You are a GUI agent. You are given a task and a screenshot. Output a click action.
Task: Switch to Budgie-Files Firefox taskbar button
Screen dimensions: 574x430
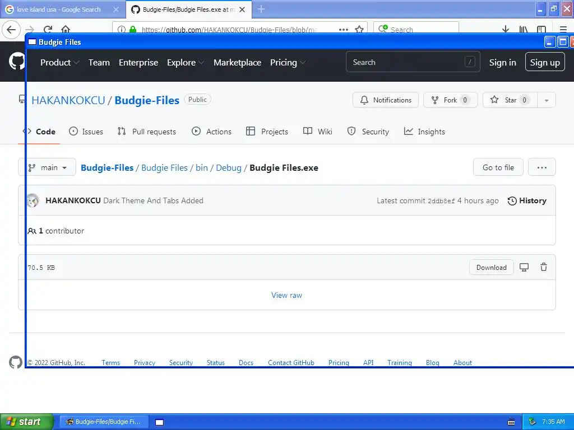(x=104, y=422)
